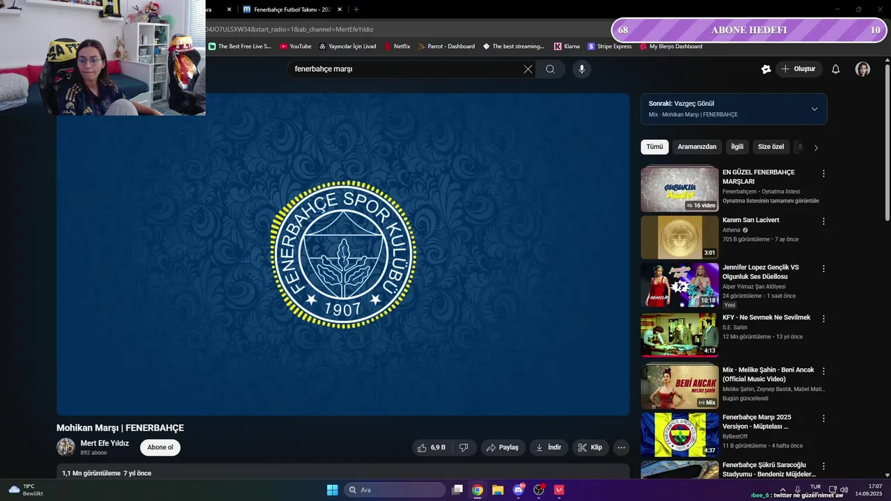Open options for EN GÜZEL FENERBAHÇE MARŞLARI
Image resolution: width=891 pixels, height=501 pixels.
pyautogui.click(x=823, y=173)
